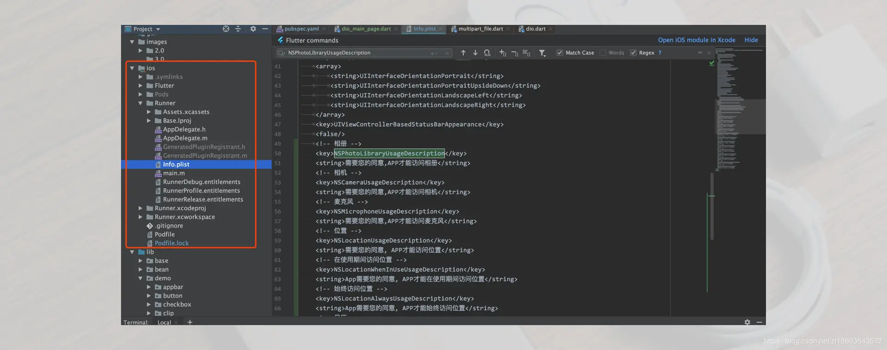Screen dimensions: 887x350
Task: Hide the Project panel with minus icon
Action: [x=265, y=29]
